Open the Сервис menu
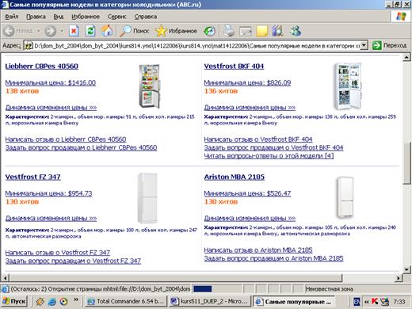Viewport: 412px width, 309px height. [x=116, y=17]
